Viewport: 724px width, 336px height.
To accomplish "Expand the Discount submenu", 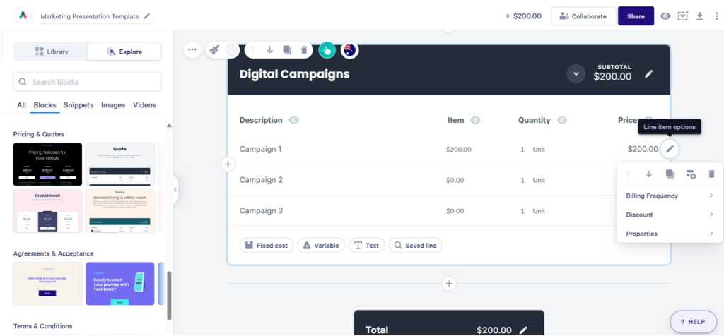I will click(670, 215).
